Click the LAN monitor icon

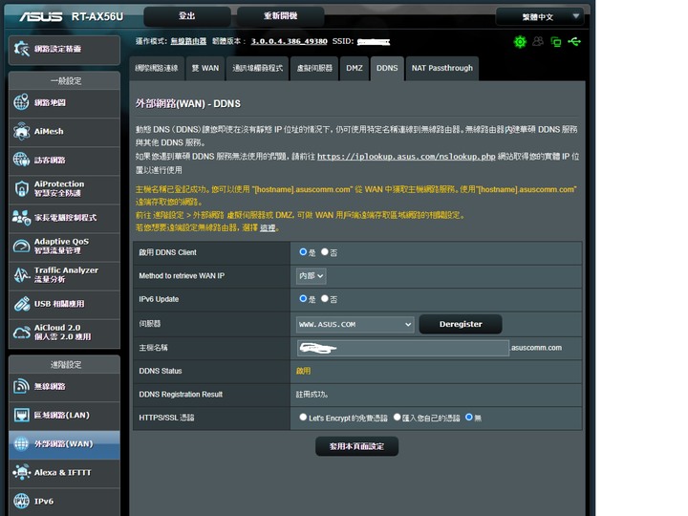coord(21,415)
